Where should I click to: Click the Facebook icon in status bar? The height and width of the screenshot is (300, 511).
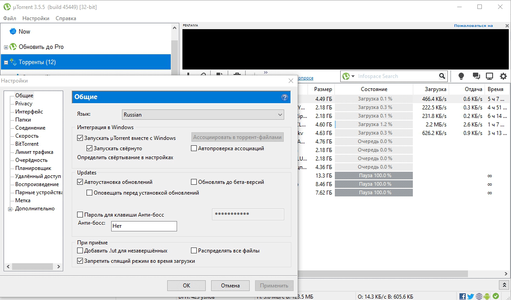463,296
